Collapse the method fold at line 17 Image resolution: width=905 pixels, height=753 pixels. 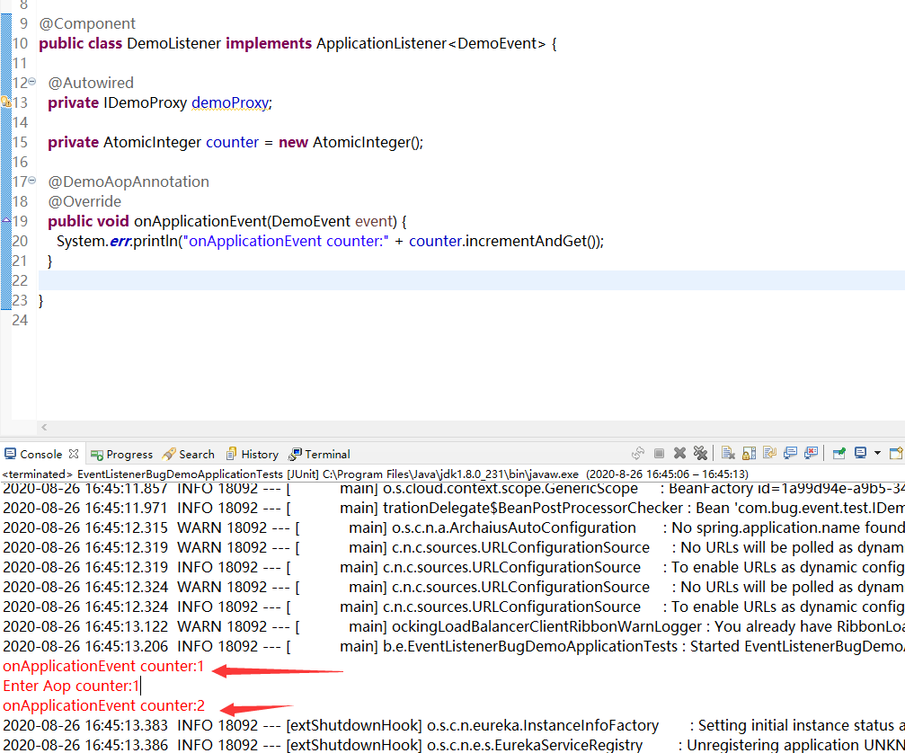pos(32,181)
